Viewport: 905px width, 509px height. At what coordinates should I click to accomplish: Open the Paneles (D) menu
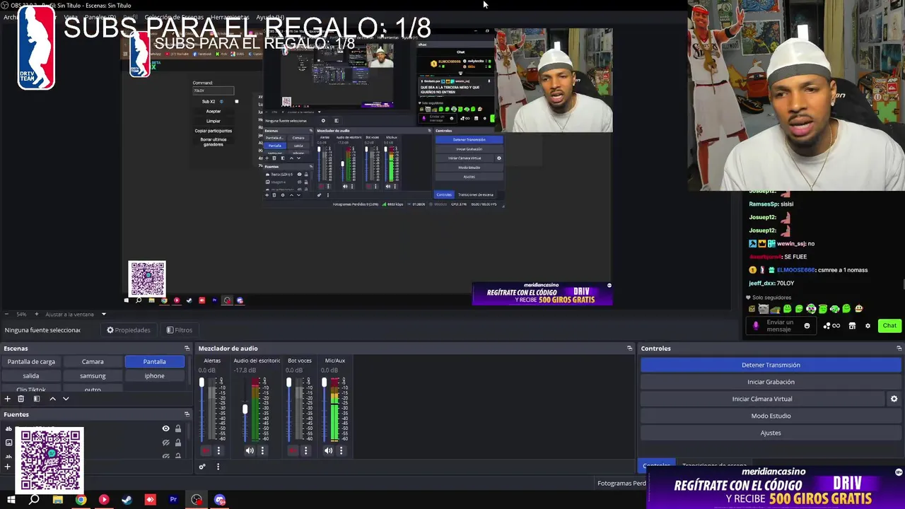coord(100,17)
